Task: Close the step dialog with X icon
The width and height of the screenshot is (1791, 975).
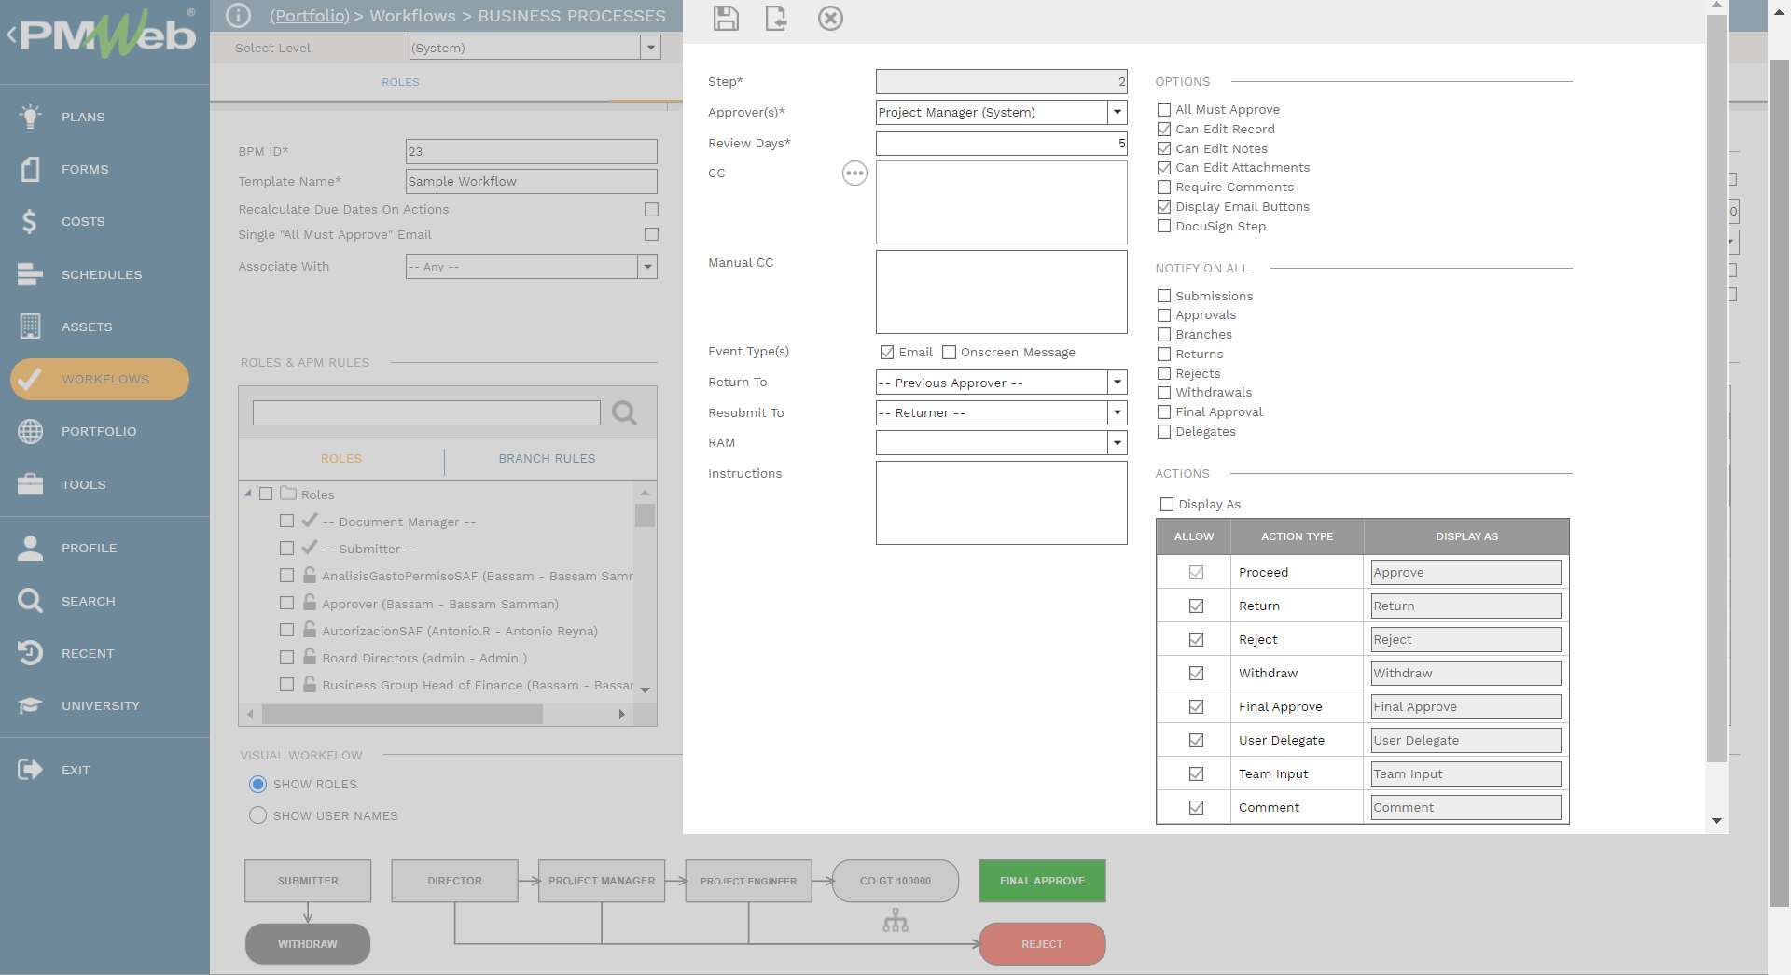Action: coord(830,19)
